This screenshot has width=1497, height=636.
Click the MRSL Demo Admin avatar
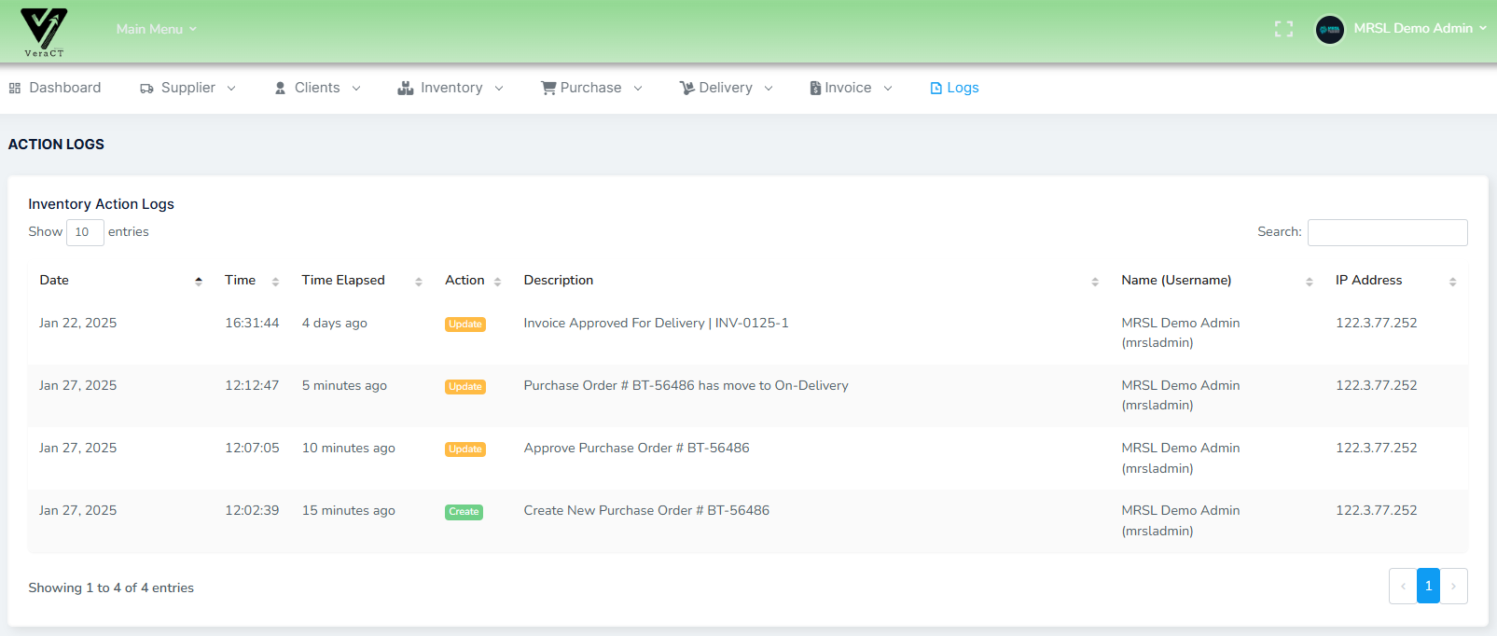[x=1329, y=29]
